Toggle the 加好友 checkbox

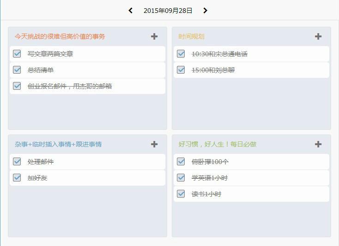pyautogui.click(x=17, y=178)
